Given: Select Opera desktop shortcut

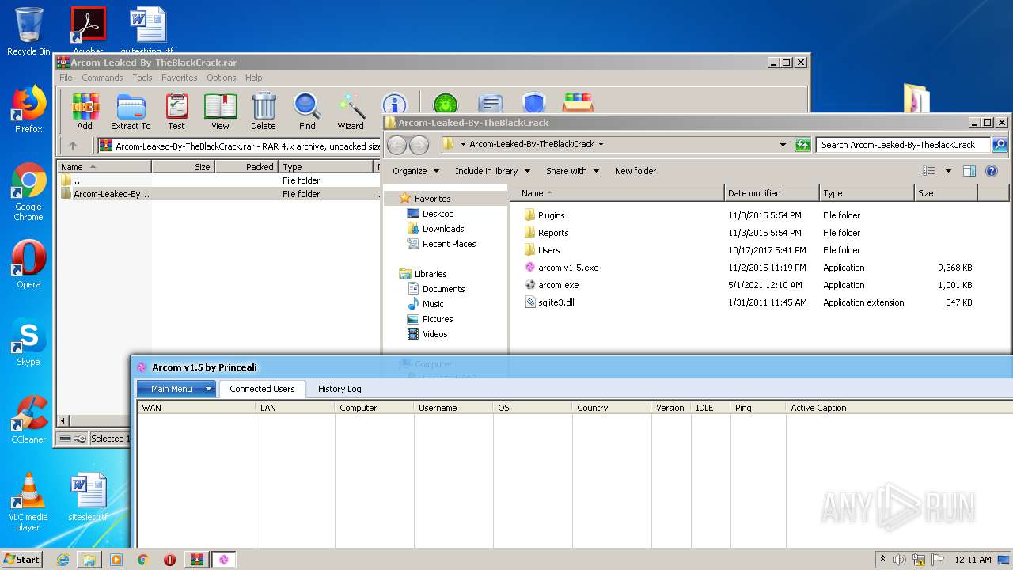Looking at the screenshot, I should (x=28, y=264).
